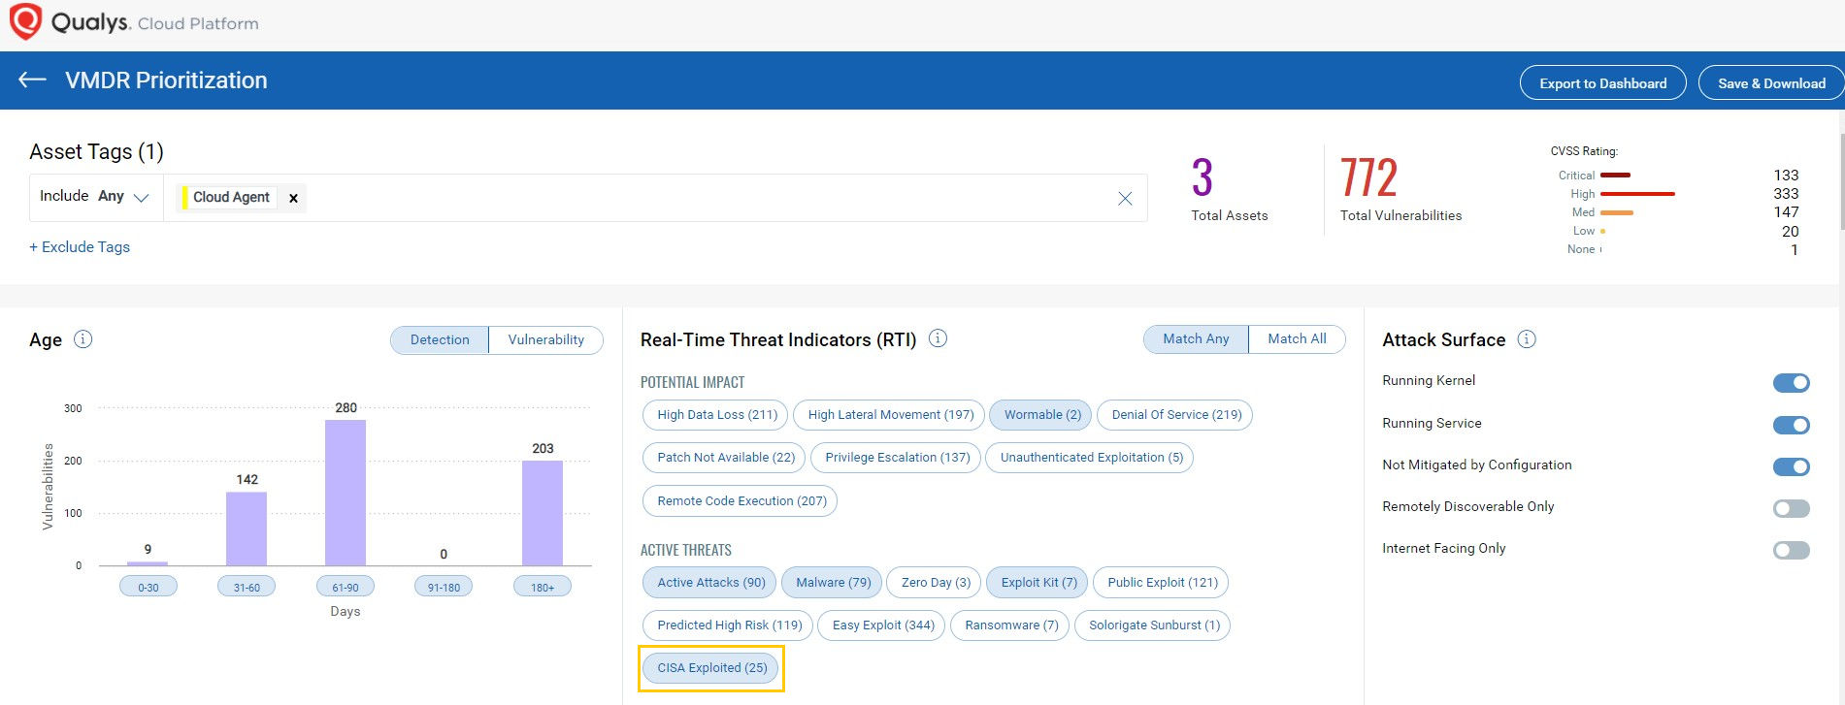The image size is (1845, 705).
Task: Click the Qualys logo icon
Action: (25, 21)
